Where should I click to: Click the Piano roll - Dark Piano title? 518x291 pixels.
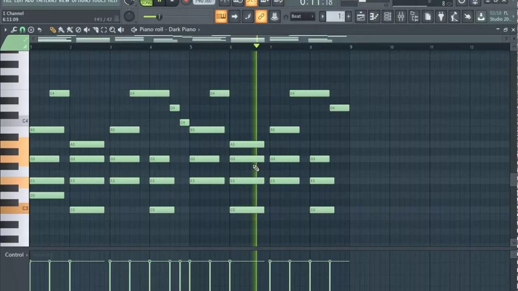(x=168, y=30)
